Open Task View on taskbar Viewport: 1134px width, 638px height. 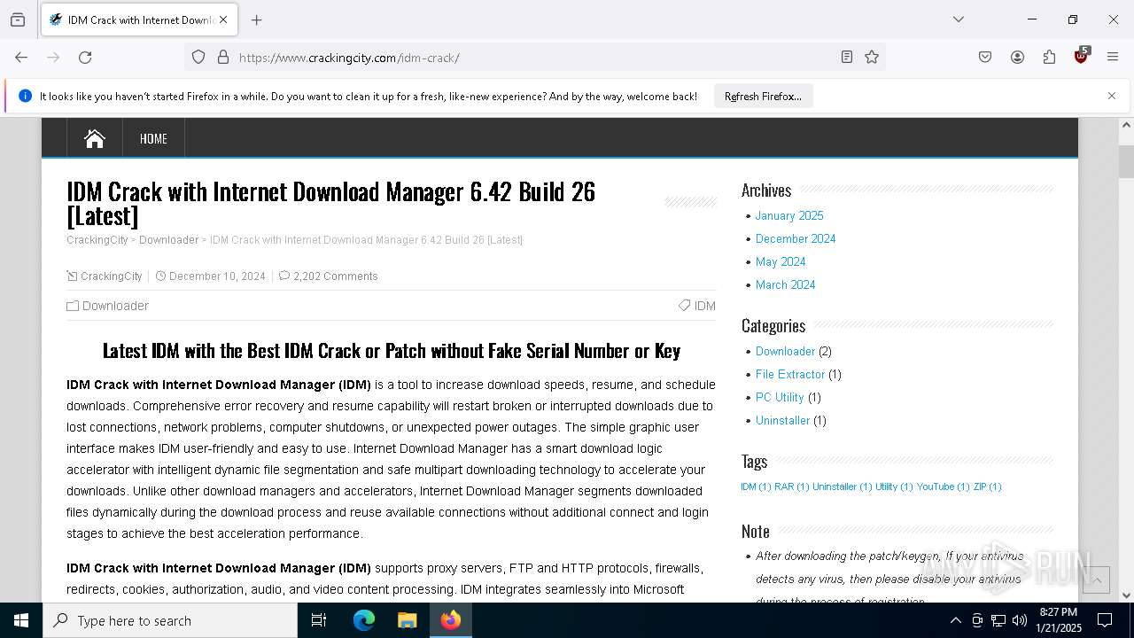[x=319, y=620]
